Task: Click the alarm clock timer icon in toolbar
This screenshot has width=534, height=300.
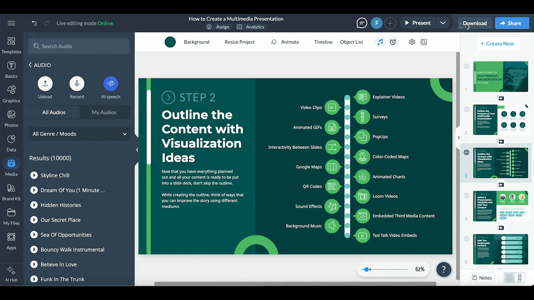Action: [393, 42]
